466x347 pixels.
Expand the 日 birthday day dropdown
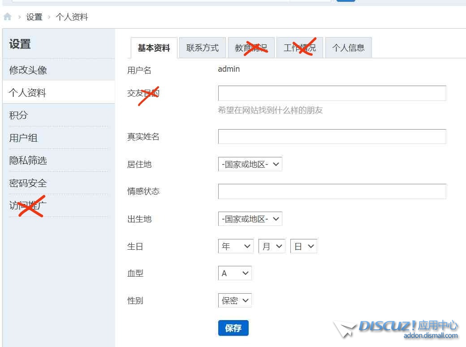pos(303,247)
